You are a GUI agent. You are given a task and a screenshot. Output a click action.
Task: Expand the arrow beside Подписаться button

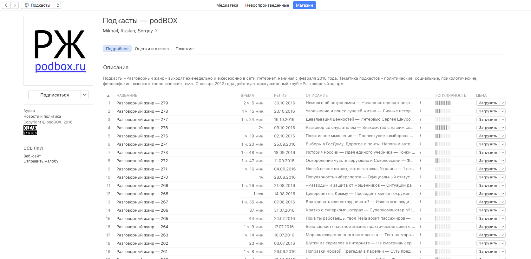84,95
